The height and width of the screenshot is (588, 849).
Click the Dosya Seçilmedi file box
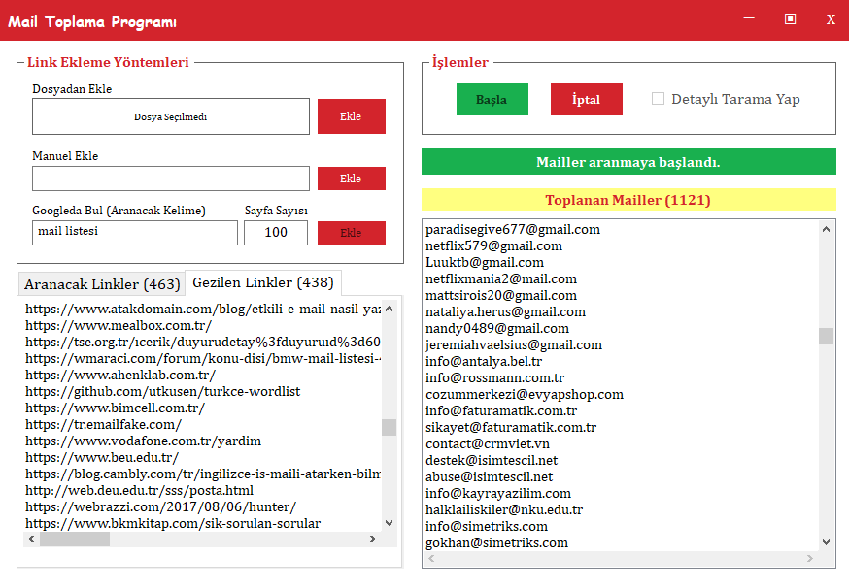(x=171, y=116)
